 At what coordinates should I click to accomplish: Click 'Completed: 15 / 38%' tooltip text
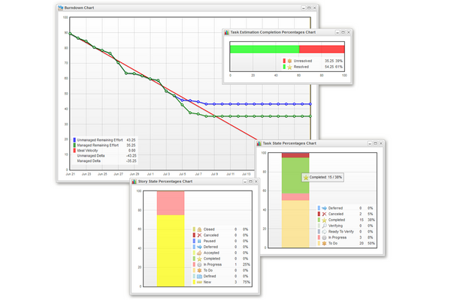(x=325, y=178)
